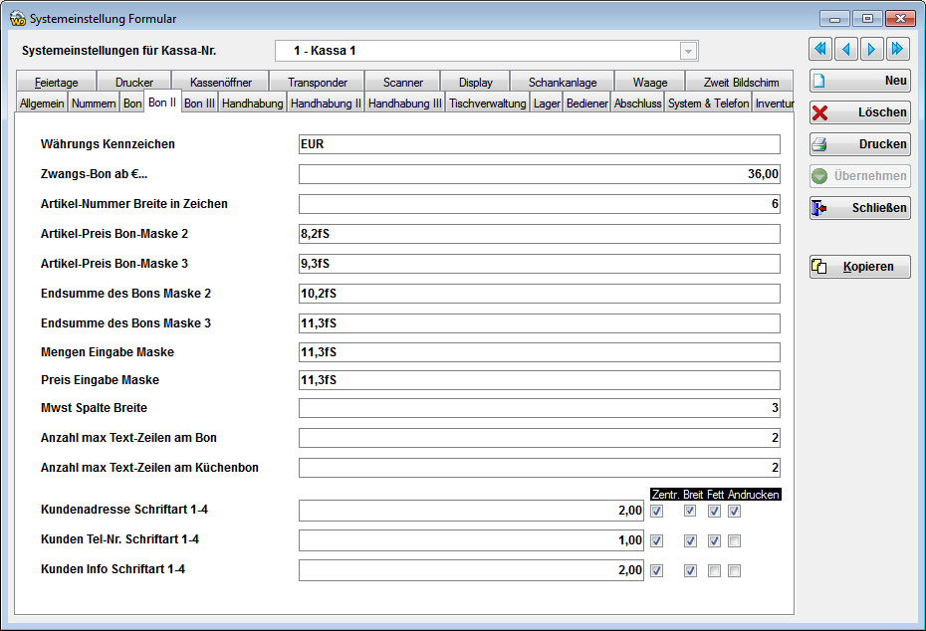Screen dimensions: 926x631
Task: Open the Kassa-Nr. dropdown list
Action: click(x=688, y=51)
